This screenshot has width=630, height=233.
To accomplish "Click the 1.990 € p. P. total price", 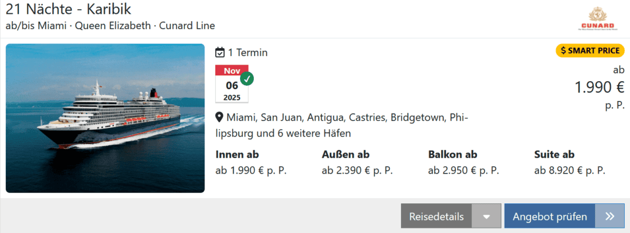I will click(599, 87).
